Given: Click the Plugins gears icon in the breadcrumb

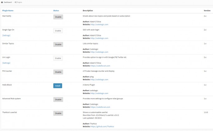Looking at the screenshot, I should tap(16, 2).
